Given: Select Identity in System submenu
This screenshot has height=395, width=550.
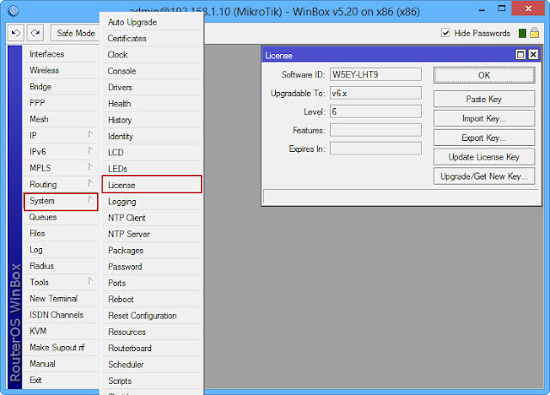Looking at the screenshot, I should (x=152, y=136).
